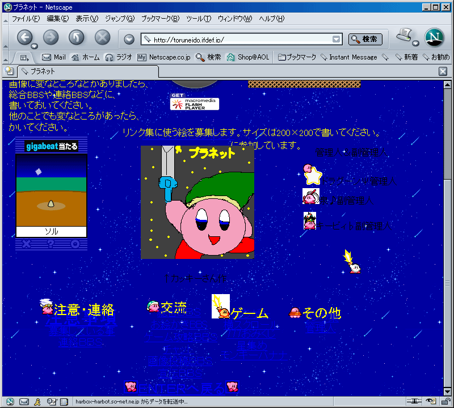Click the sidebar toggle icon on the personal toolbar
This screenshot has height=408, width=454.
point(24,58)
